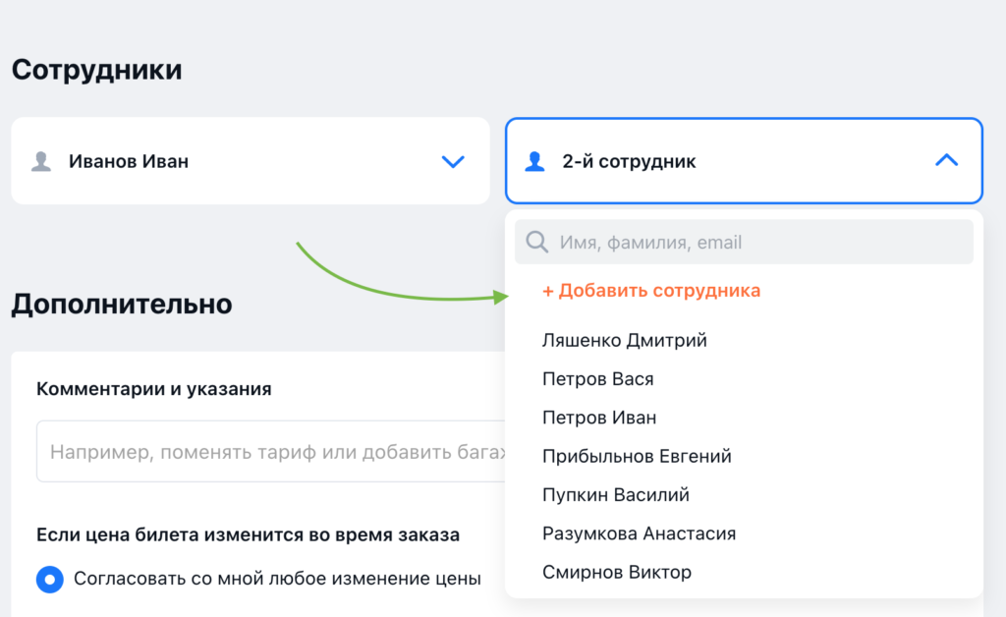
Task: Select Согласовать со мной любое изменение цены
Action: tap(50, 580)
